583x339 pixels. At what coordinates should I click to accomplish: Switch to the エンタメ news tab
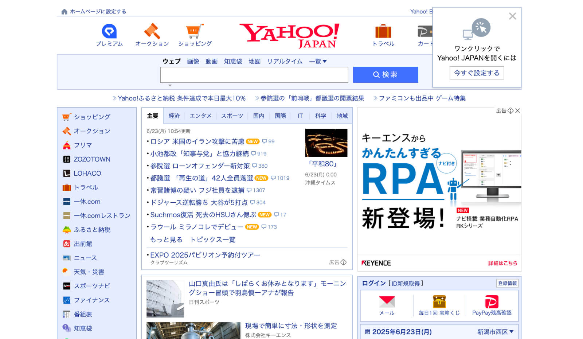pos(200,116)
